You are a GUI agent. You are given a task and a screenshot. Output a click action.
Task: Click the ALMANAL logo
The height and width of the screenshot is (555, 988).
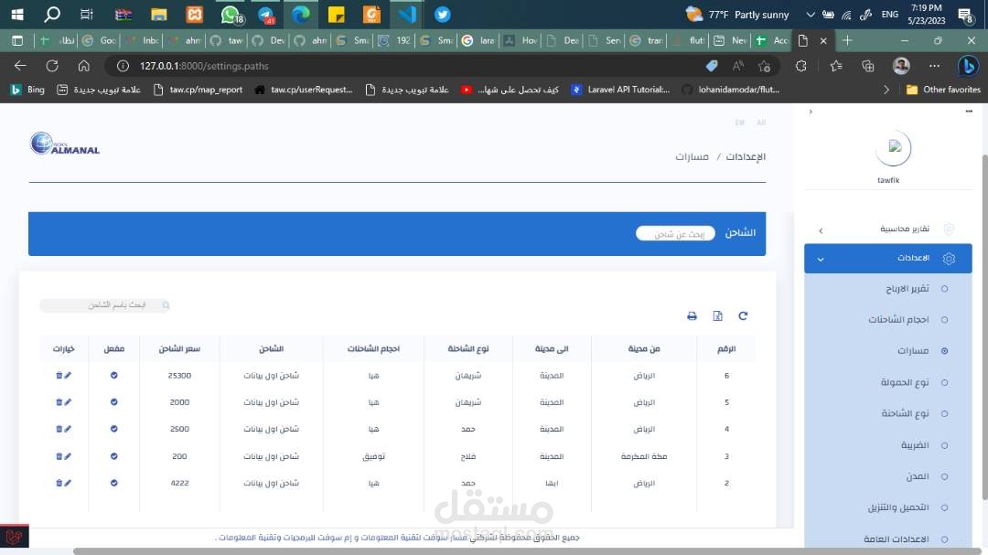pyautogui.click(x=65, y=144)
